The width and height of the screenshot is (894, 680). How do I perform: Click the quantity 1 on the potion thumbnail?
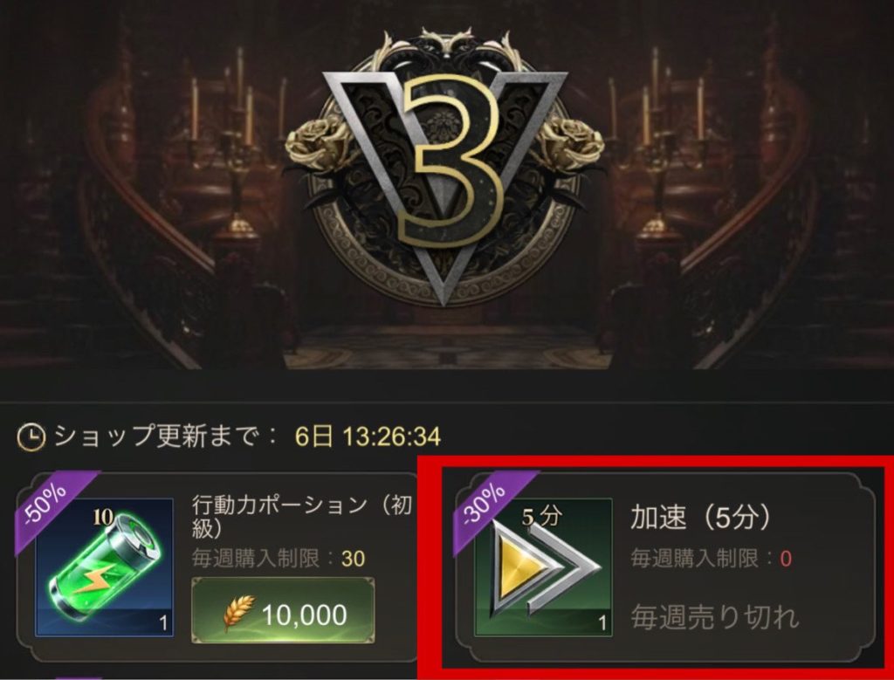click(163, 623)
